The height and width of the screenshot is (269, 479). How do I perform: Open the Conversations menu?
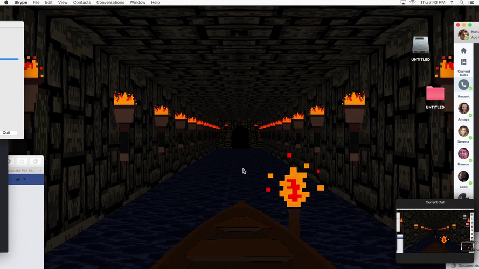click(110, 3)
